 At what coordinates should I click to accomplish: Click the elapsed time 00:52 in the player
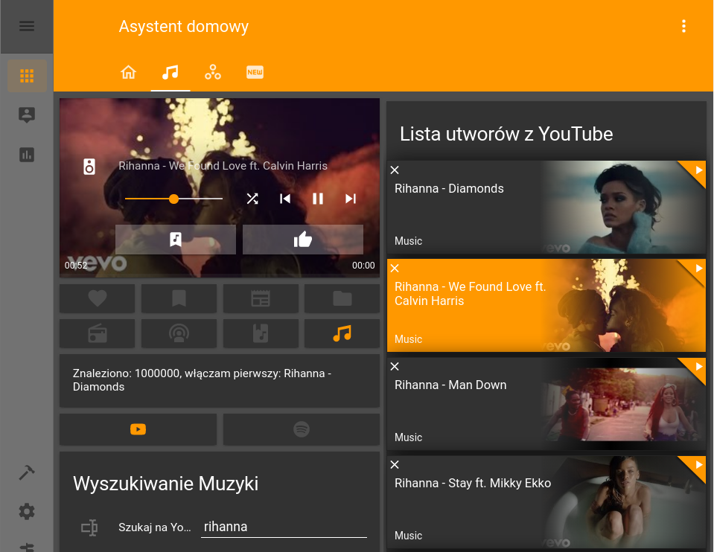[x=76, y=266]
